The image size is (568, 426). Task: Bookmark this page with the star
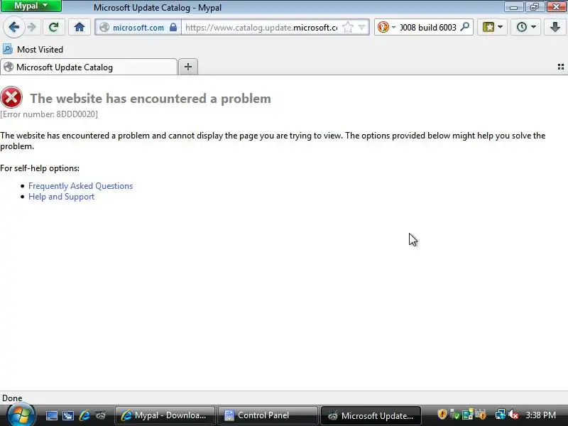coord(348,28)
